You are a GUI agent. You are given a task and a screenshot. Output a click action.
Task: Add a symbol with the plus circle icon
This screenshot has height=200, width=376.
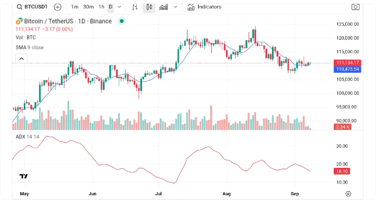[x=58, y=7]
